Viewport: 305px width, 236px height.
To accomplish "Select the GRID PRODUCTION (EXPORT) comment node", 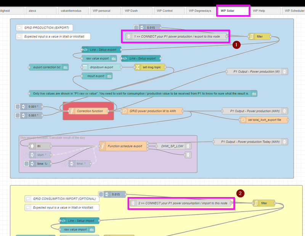I will coord(44,27).
